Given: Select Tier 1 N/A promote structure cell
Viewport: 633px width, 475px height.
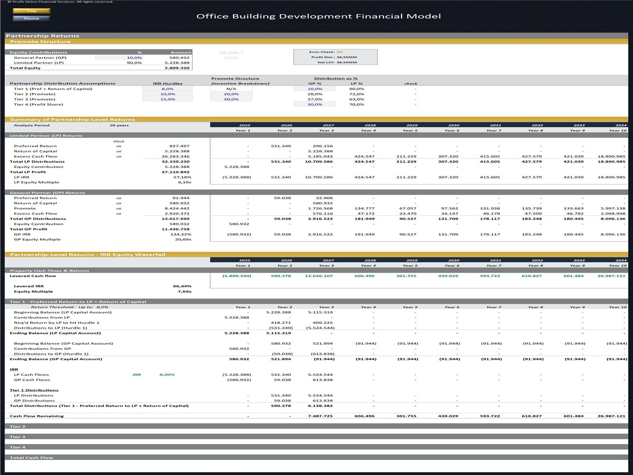Looking at the screenshot, I should click(231, 89).
